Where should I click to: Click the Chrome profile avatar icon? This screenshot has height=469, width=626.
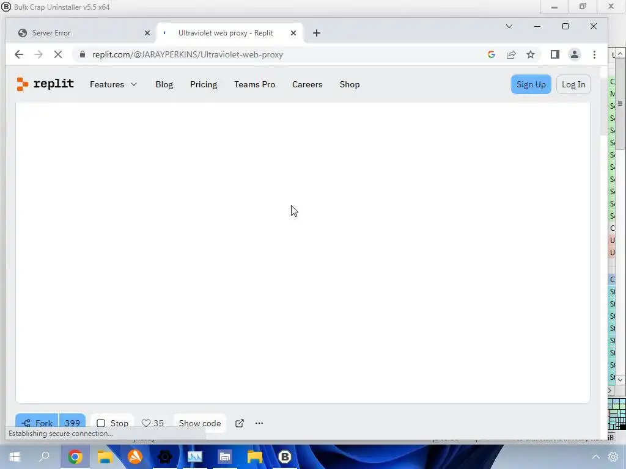(x=575, y=54)
